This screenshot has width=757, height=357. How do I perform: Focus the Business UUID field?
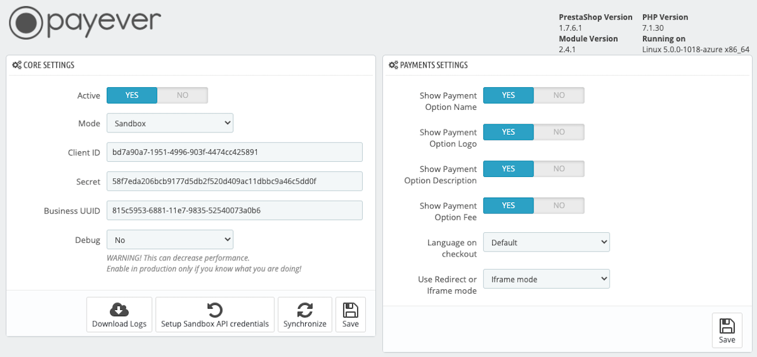tap(235, 211)
